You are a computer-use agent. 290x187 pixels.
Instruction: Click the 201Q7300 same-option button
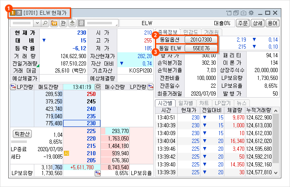(201, 40)
